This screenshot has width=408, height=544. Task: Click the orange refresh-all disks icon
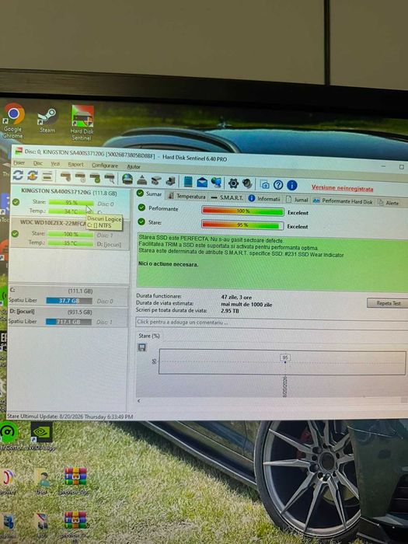click(33, 176)
